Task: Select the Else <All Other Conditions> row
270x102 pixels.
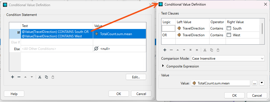Action: 78,49
